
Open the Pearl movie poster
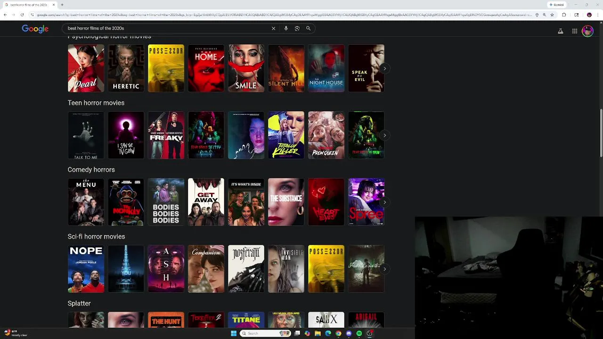(86, 68)
